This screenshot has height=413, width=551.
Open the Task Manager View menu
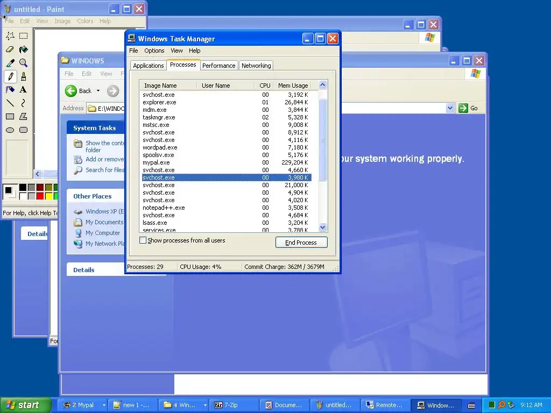pos(176,51)
